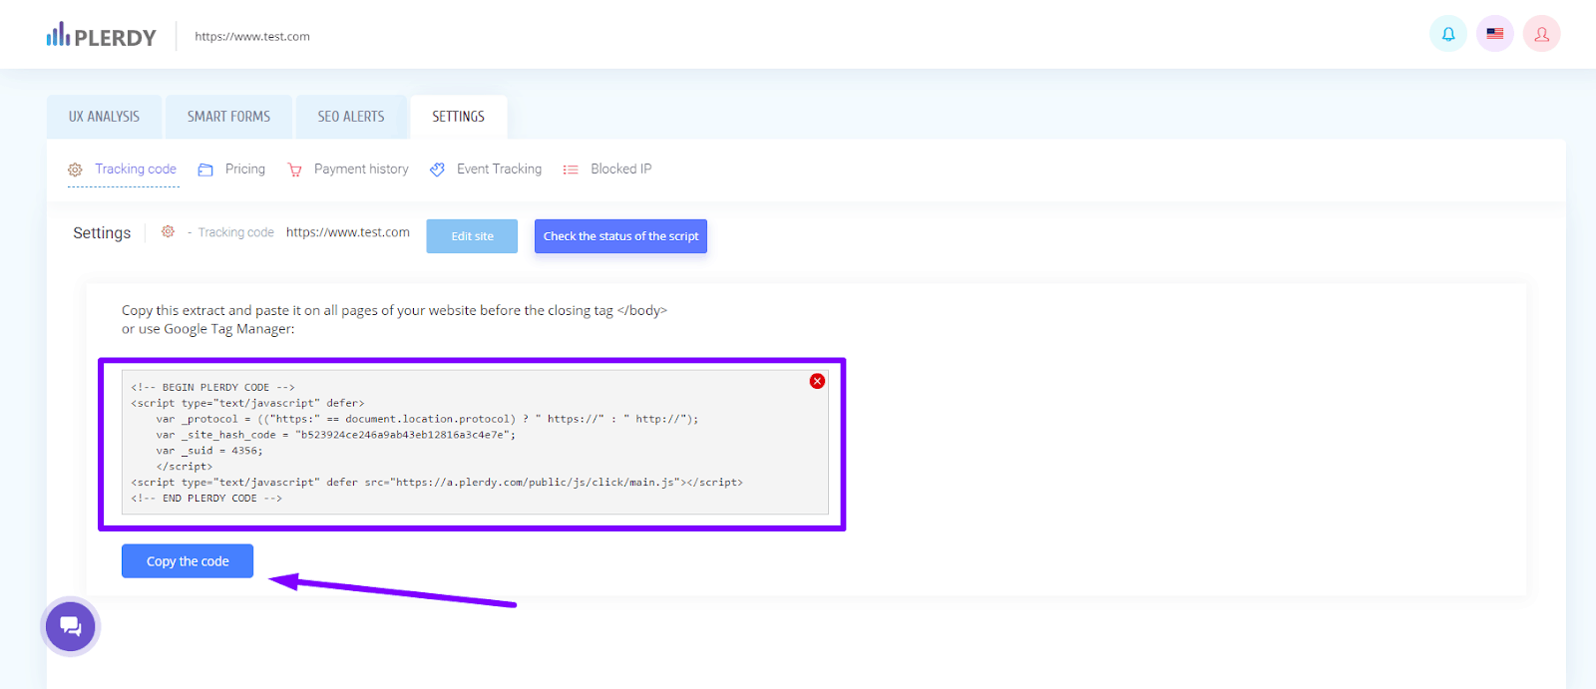Open the Tracking code submenu
1596x689 pixels.
coord(136,169)
